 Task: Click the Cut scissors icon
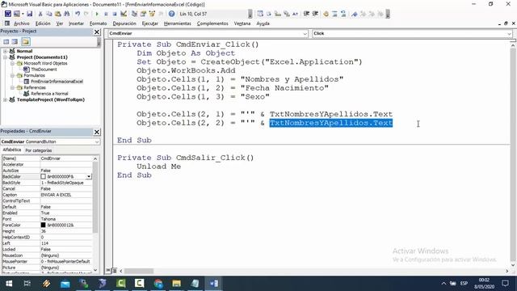pyautogui.click(x=40, y=14)
